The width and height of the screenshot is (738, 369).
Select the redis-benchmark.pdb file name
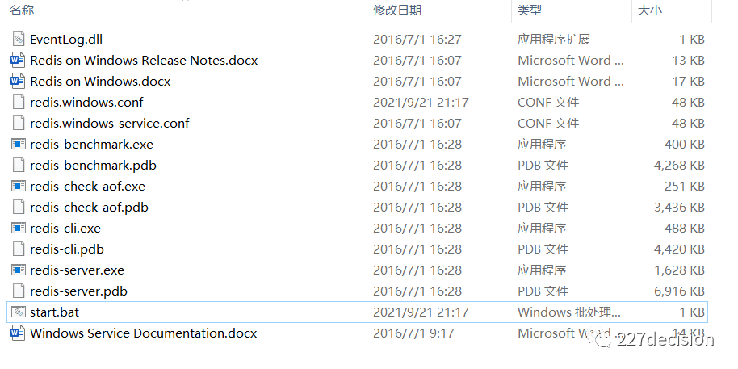93,166
